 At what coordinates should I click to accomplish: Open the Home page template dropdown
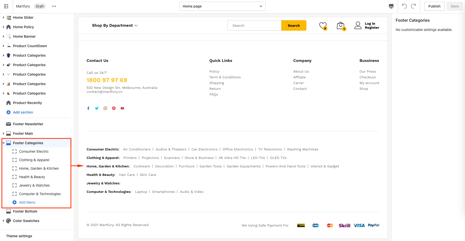222,6
